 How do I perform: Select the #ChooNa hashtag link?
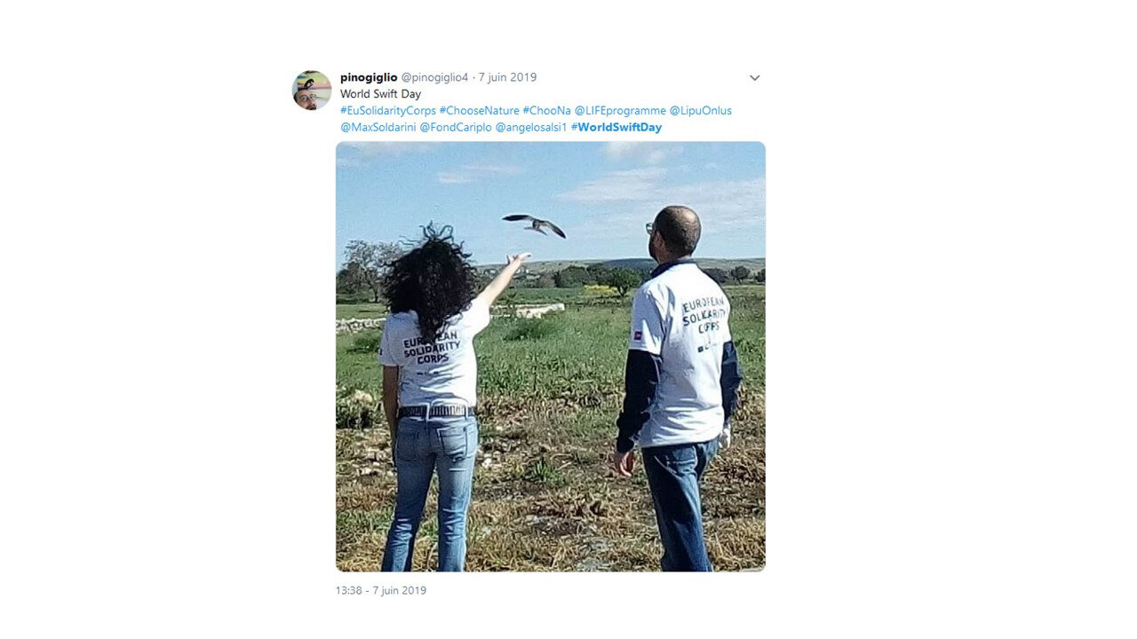[546, 111]
